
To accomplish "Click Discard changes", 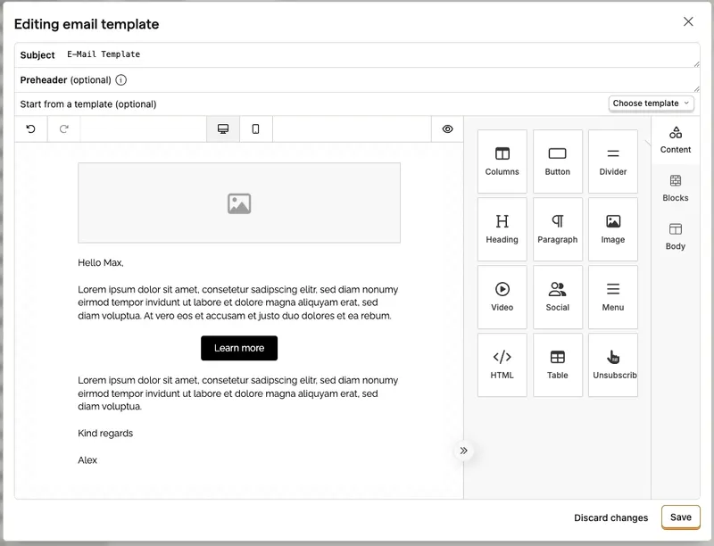I will pyautogui.click(x=612, y=517).
